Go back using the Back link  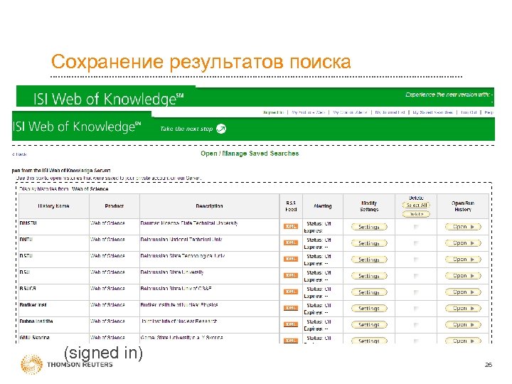point(19,154)
